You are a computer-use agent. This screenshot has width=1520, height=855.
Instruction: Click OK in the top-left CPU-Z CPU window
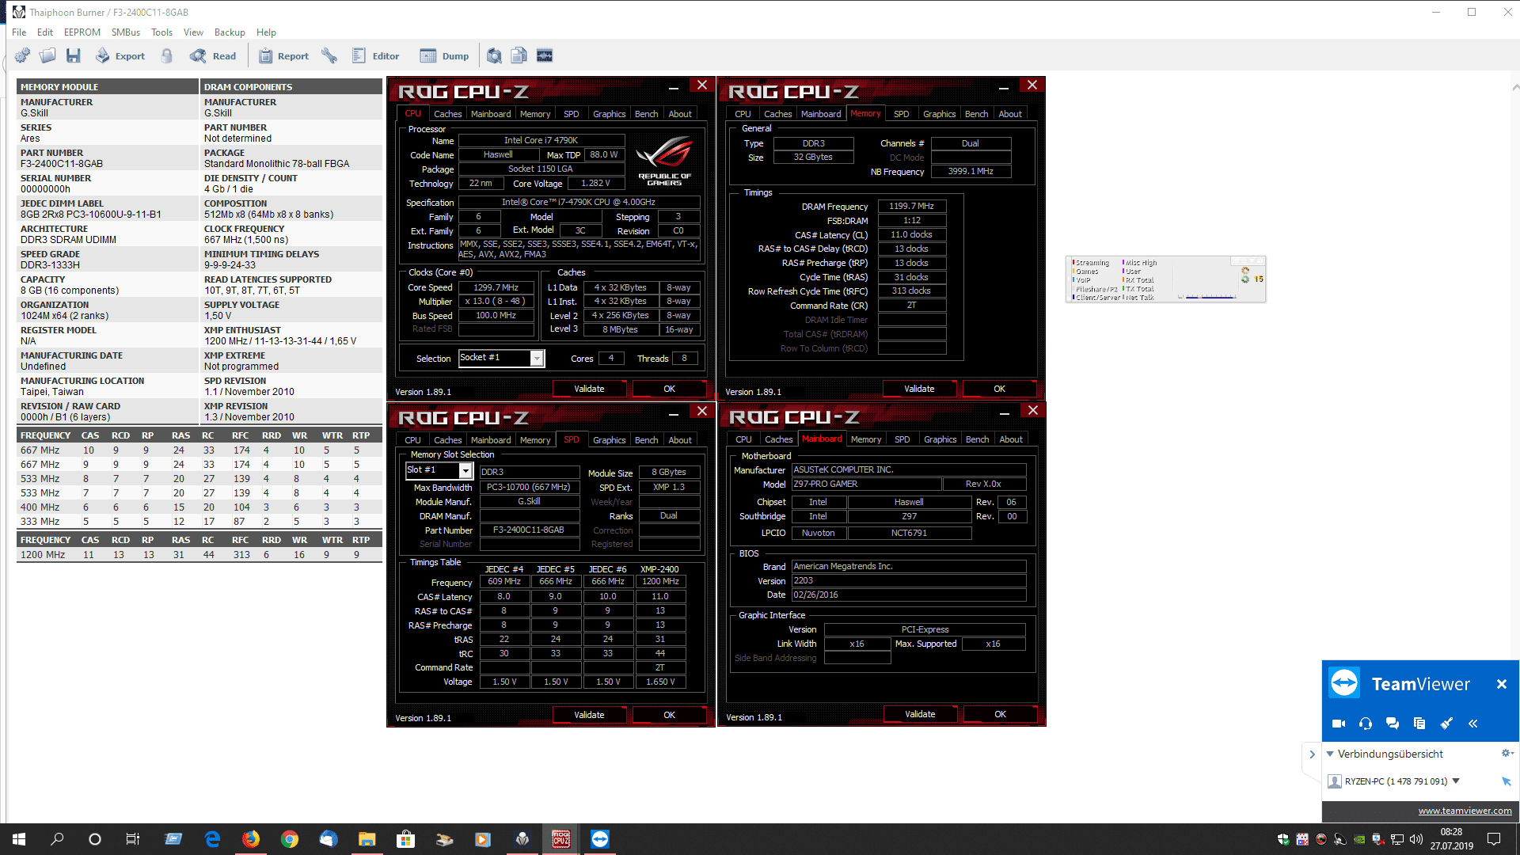coord(669,389)
